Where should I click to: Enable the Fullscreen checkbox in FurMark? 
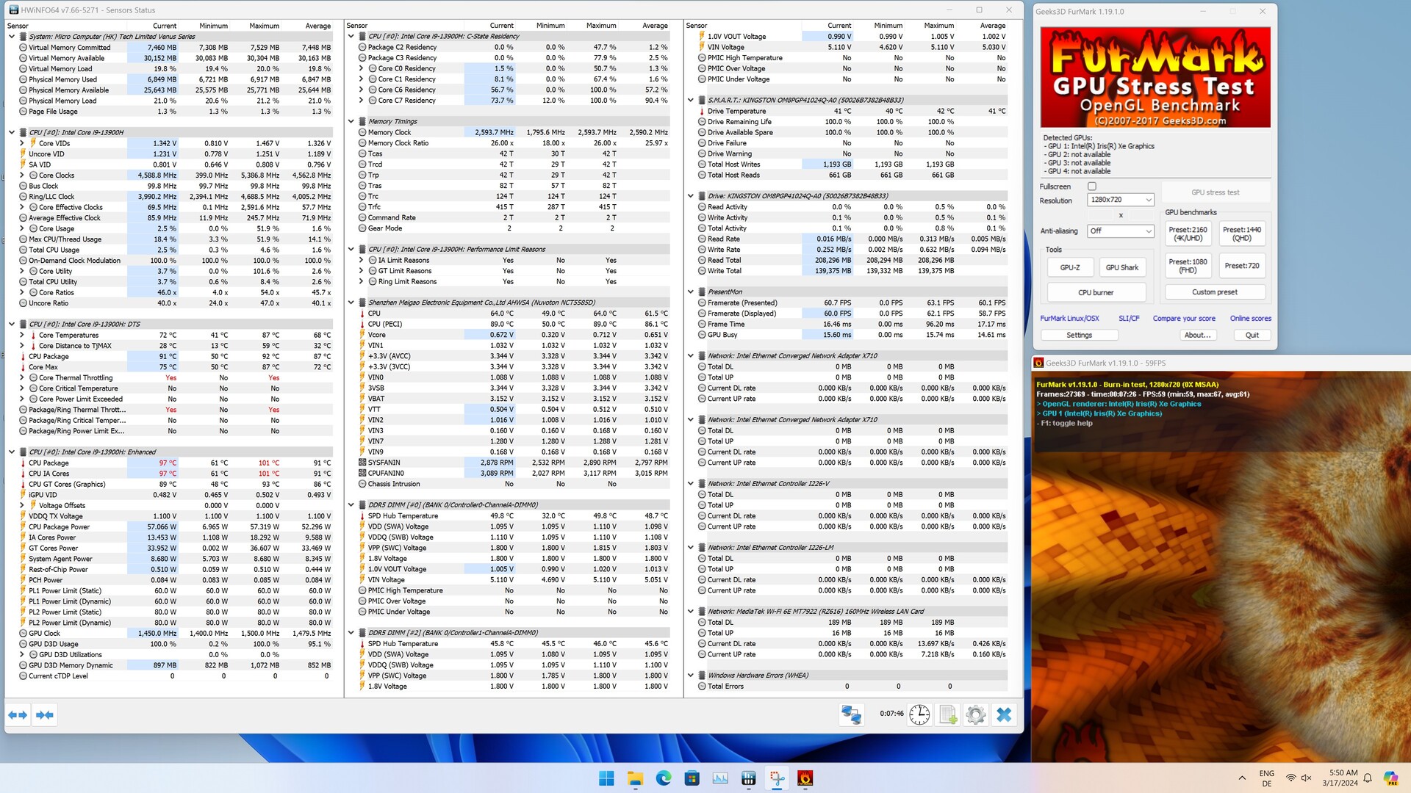(x=1092, y=187)
